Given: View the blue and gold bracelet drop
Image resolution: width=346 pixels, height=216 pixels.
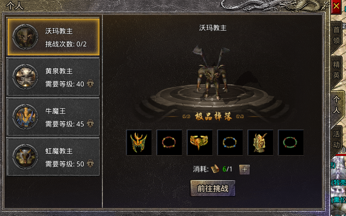Looking at the screenshot, I should [230, 143].
